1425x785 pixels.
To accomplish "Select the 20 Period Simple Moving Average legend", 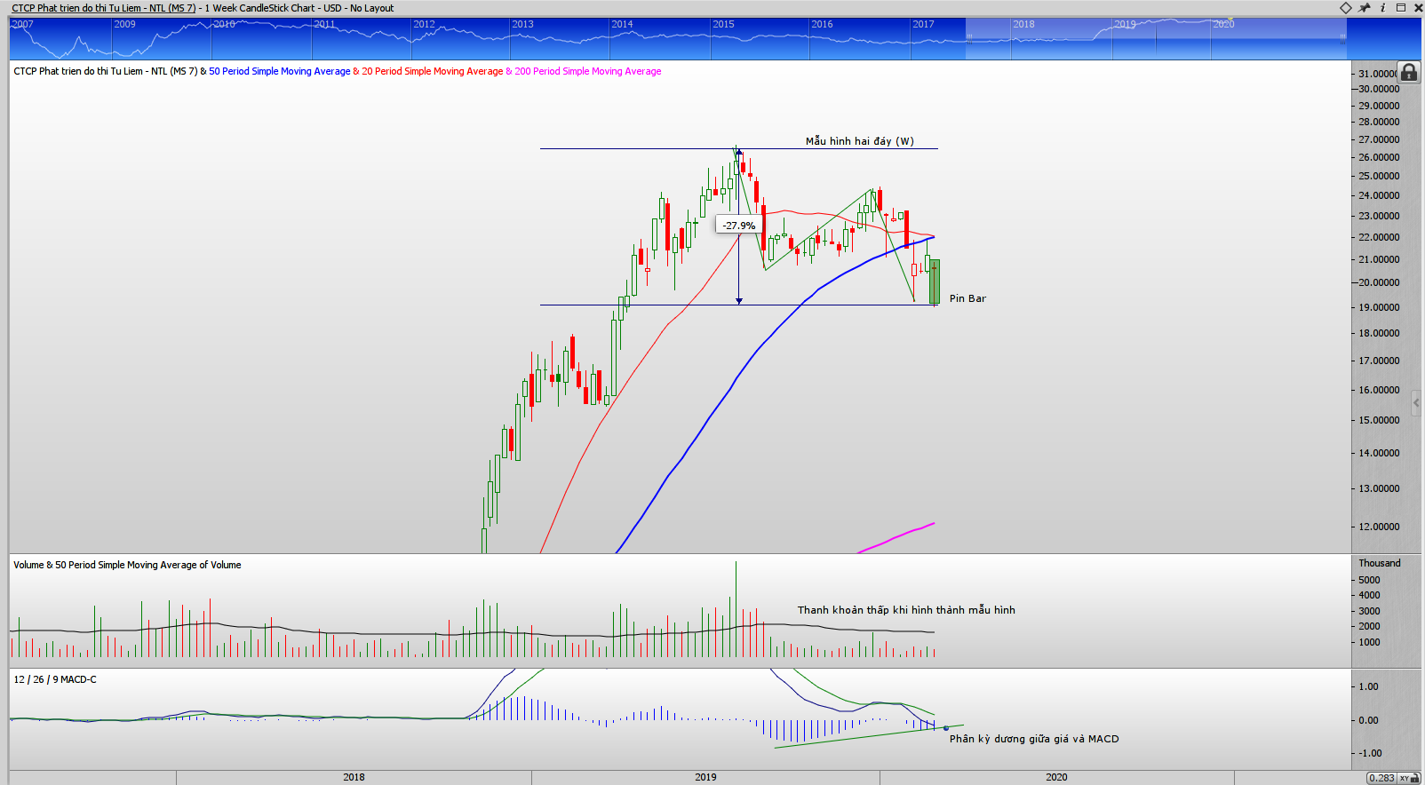I will [432, 71].
